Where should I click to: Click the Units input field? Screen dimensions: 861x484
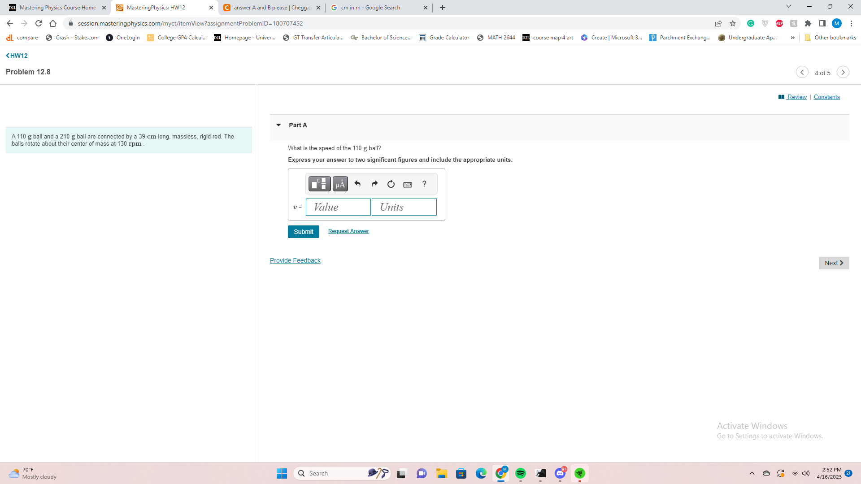coord(404,207)
